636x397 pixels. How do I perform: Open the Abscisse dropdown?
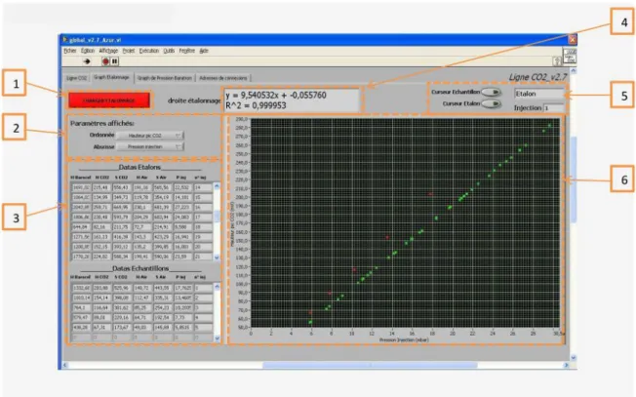[150, 146]
